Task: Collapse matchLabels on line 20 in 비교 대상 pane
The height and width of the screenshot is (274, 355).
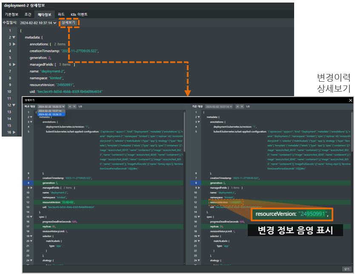Action: click(x=31, y=241)
